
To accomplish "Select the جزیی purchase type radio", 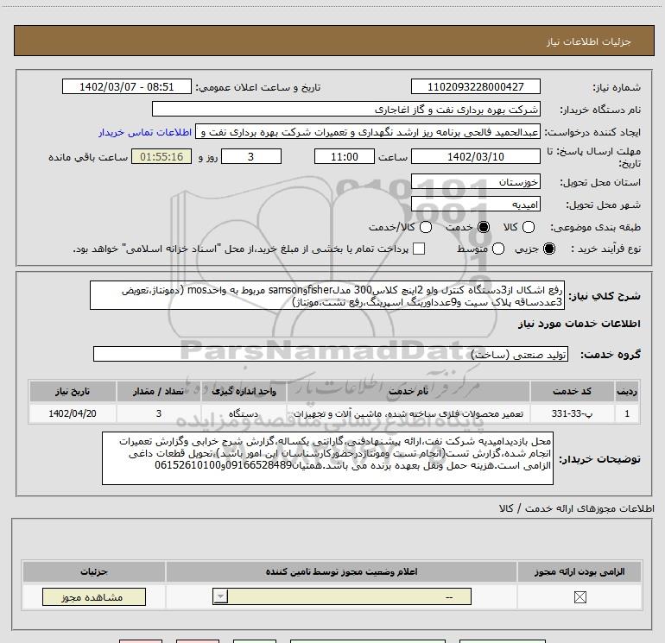I will tap(548, 249).
